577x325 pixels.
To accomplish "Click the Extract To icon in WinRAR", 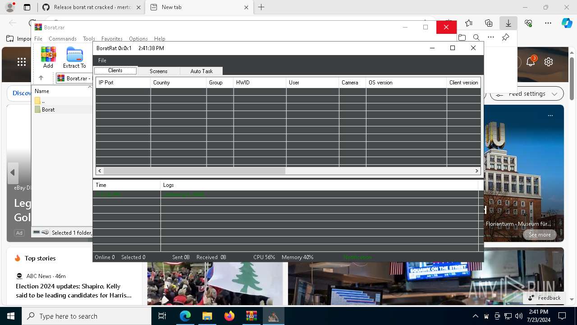I will [74, 57].
